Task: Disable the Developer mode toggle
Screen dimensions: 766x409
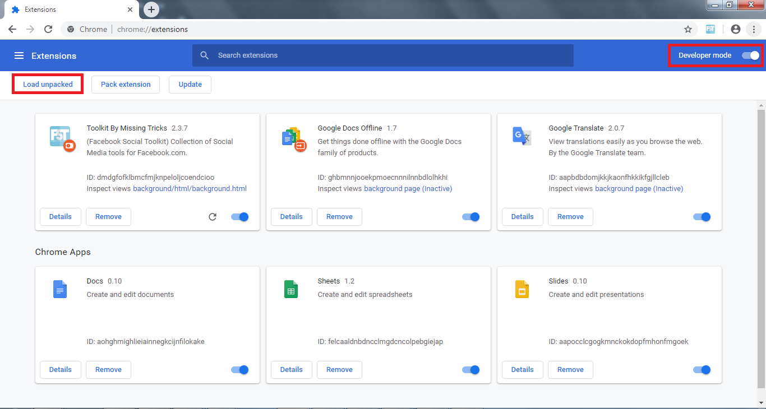Action: 750,55
